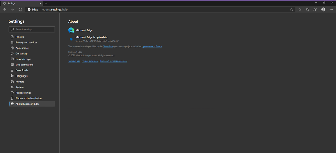Click the forward navigation arrow

[12, 10]
